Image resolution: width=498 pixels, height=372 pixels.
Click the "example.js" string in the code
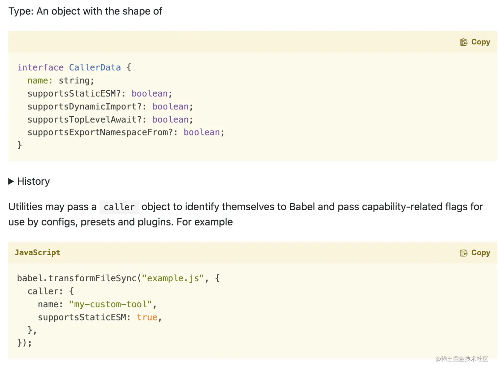click(x=173, y=278)
